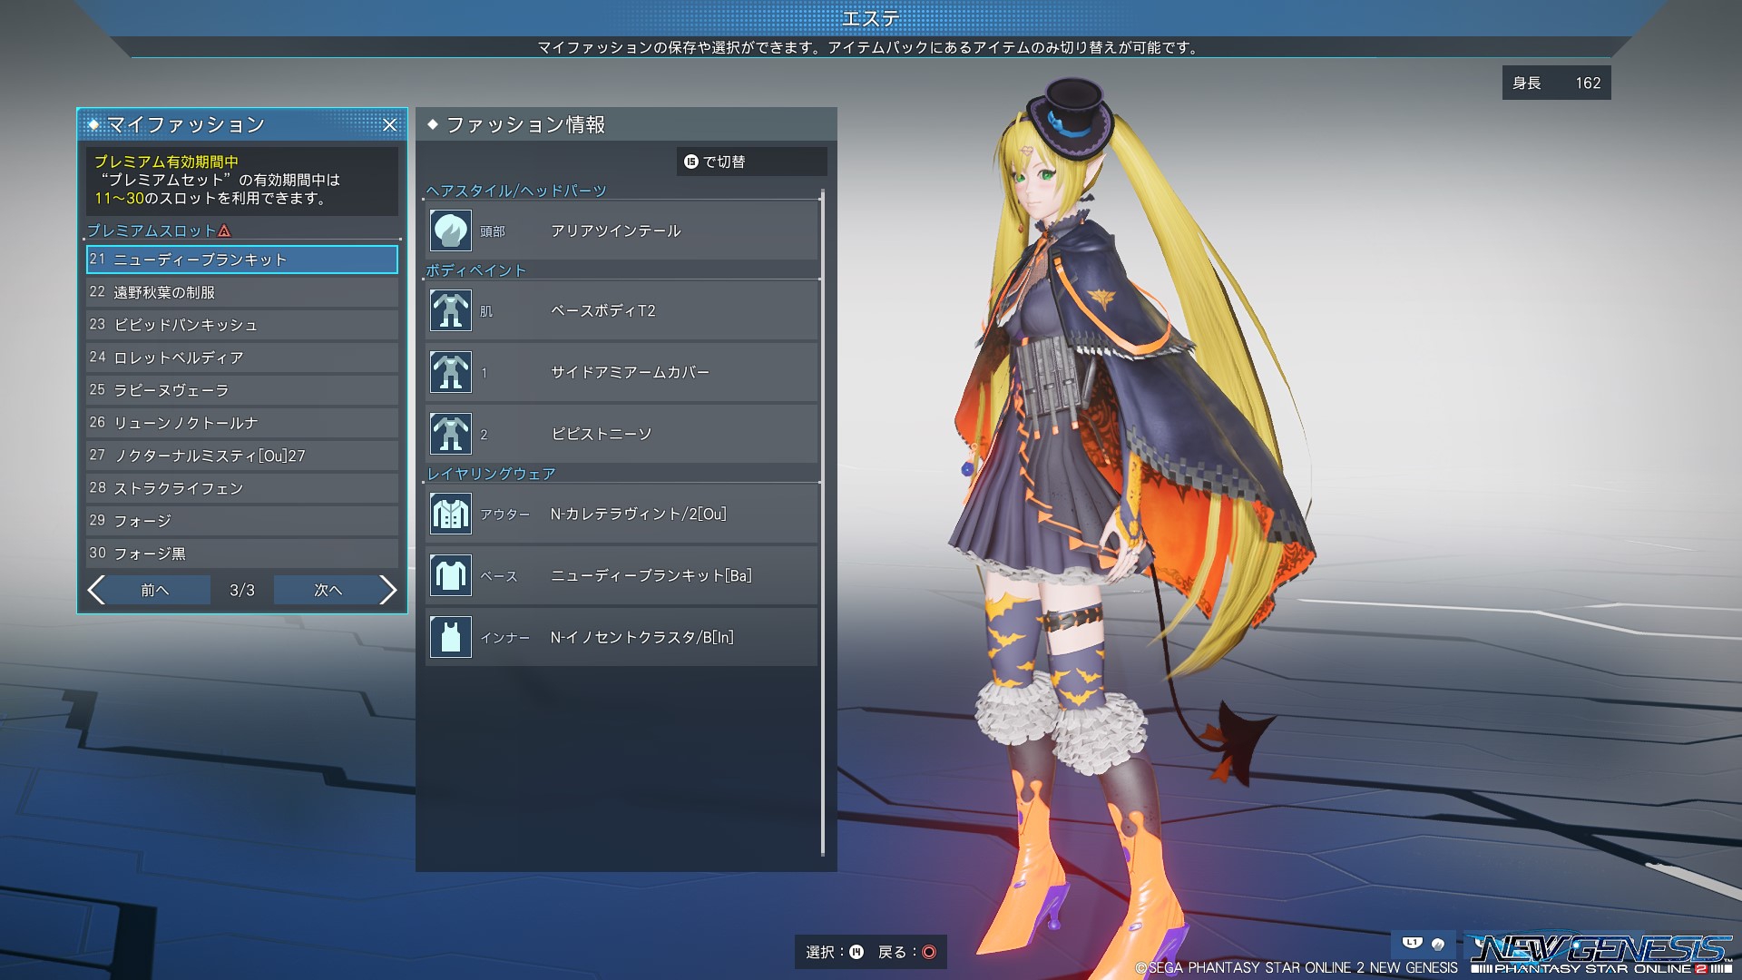Image resolution: width=1742 pixels, height=980 pixels.
Task: Go to previous page with 前へ
Action: point(155,590)
